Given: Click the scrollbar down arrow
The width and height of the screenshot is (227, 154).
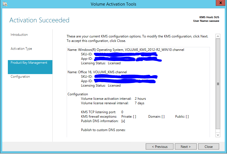Looking at the screenshot, I should coord(218,135).
